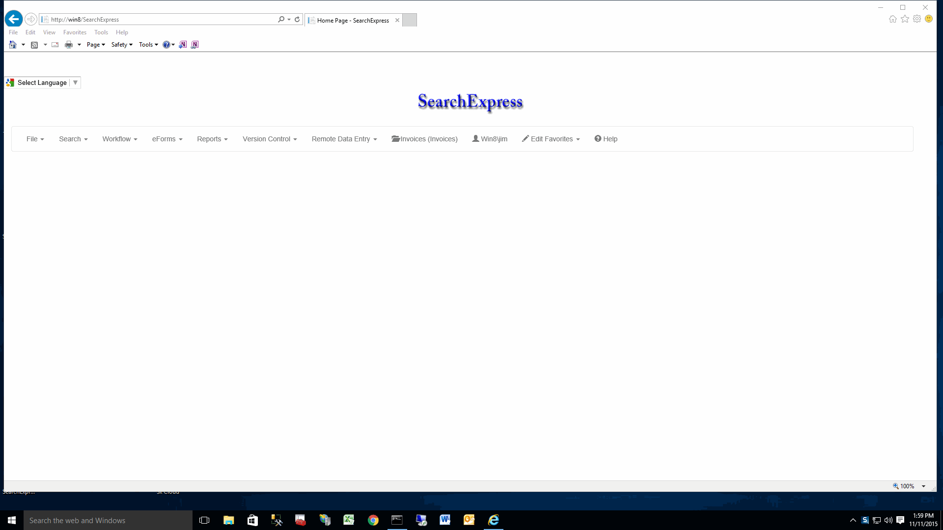Open Chrome from the taskbar
The width and height of the screenshot is (943, 530).
(373, 520)
